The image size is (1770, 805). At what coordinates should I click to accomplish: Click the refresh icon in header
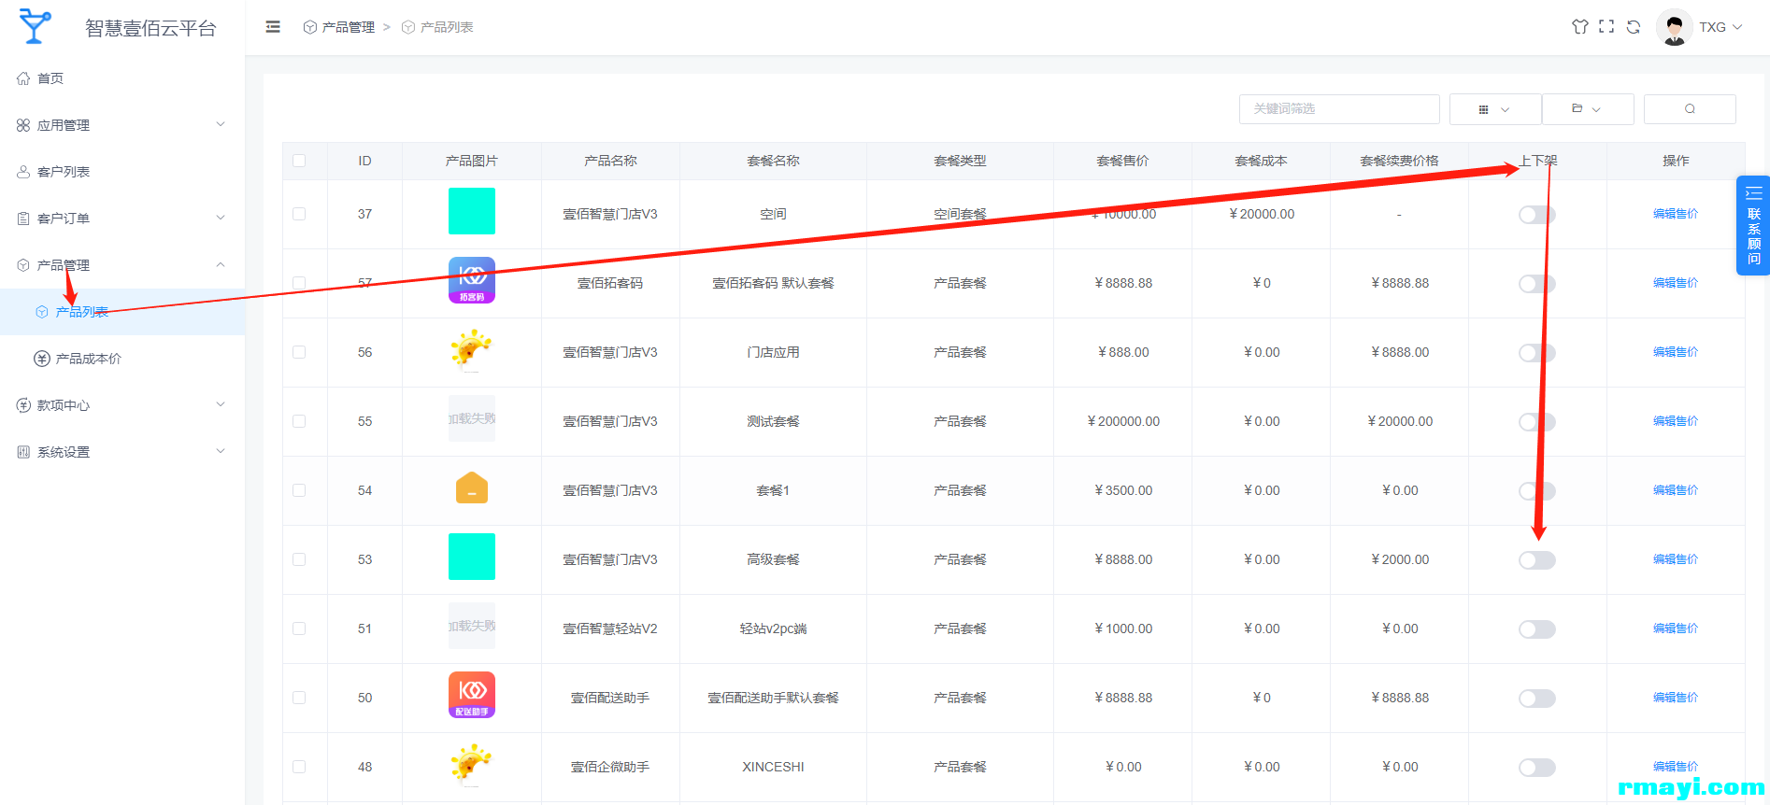tap(1634, 27)
